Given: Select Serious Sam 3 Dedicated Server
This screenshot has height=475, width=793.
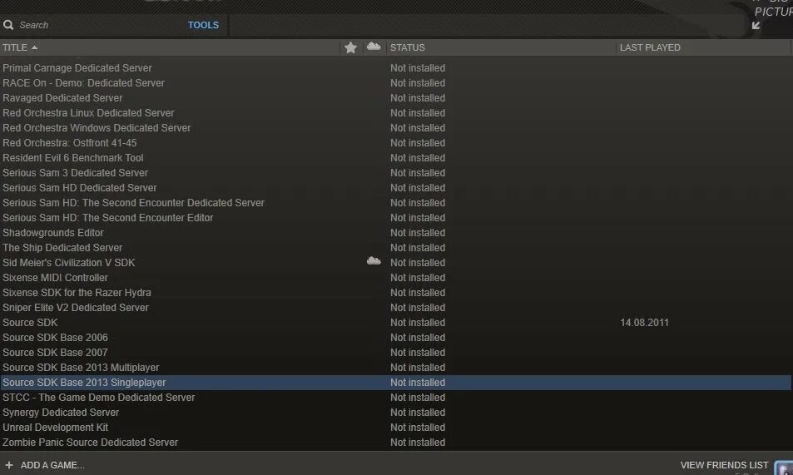Looking at the screenshot, I should [75, 173].
